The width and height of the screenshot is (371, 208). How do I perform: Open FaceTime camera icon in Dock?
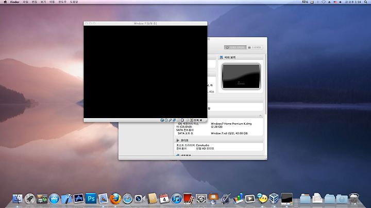tap(140, 199)
